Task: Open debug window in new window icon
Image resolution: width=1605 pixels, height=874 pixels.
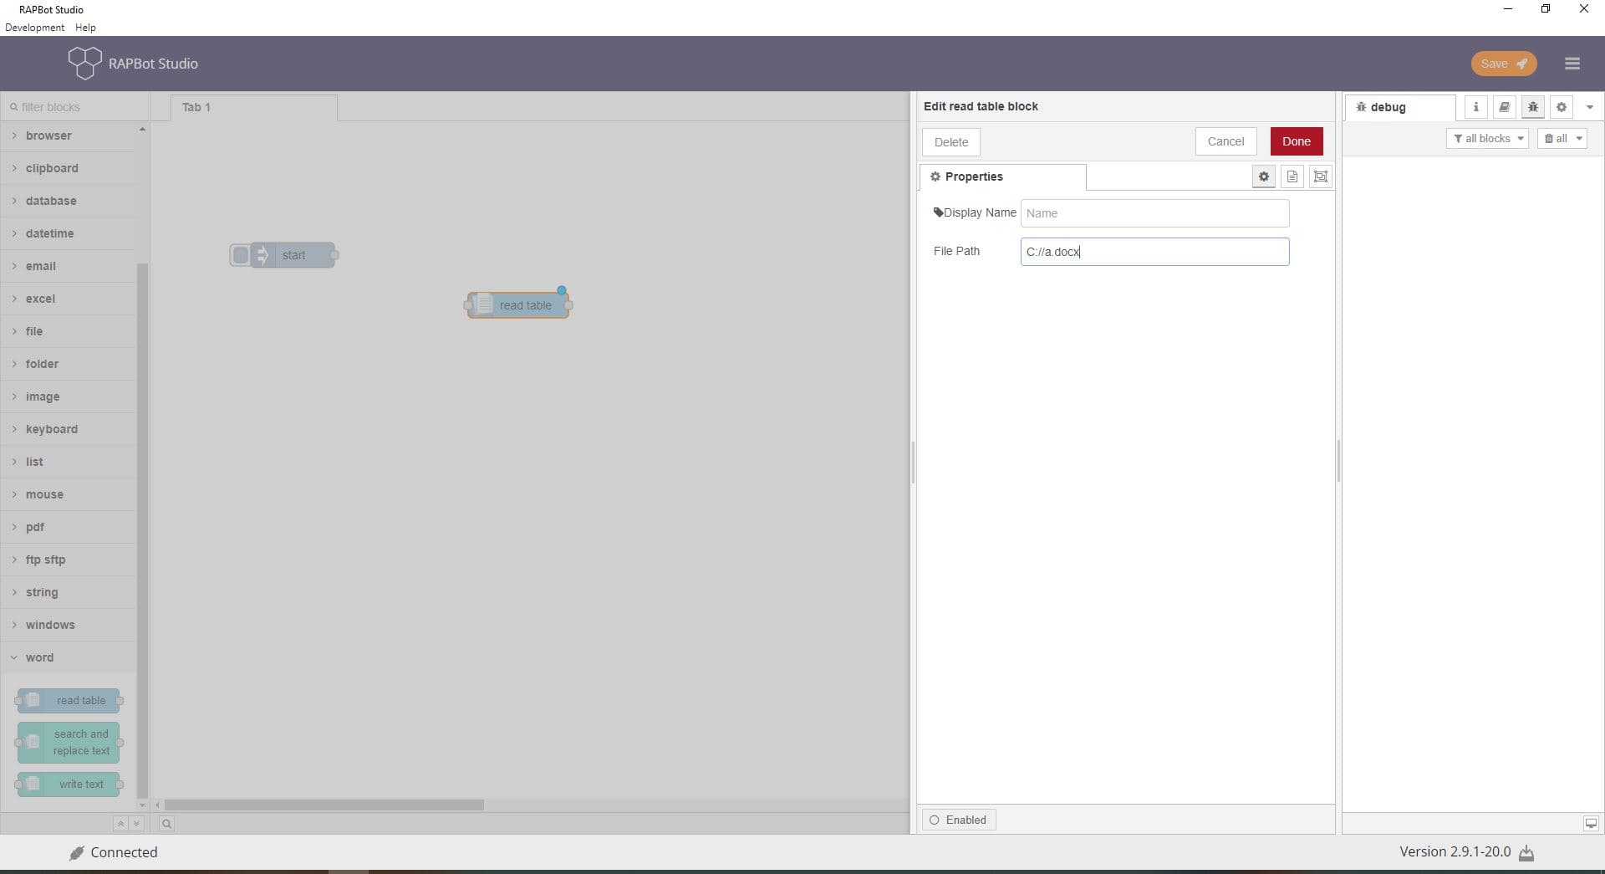Action: coord(1591,824)
